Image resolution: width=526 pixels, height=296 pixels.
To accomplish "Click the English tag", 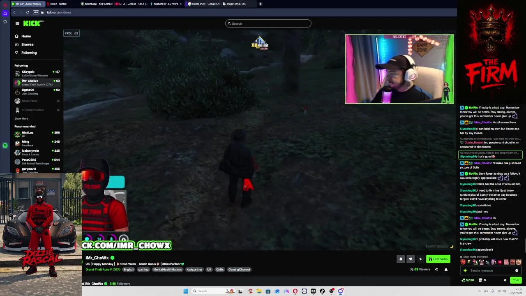I will [x=128, y=270].
